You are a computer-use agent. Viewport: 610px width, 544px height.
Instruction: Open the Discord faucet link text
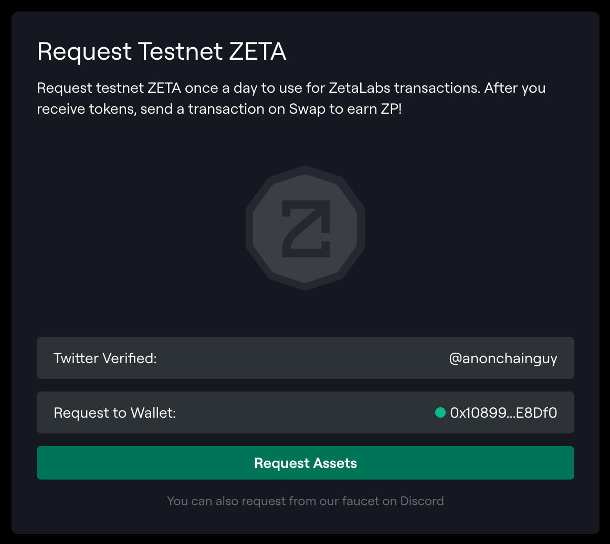pyautogui.click(x=305, y=501)
